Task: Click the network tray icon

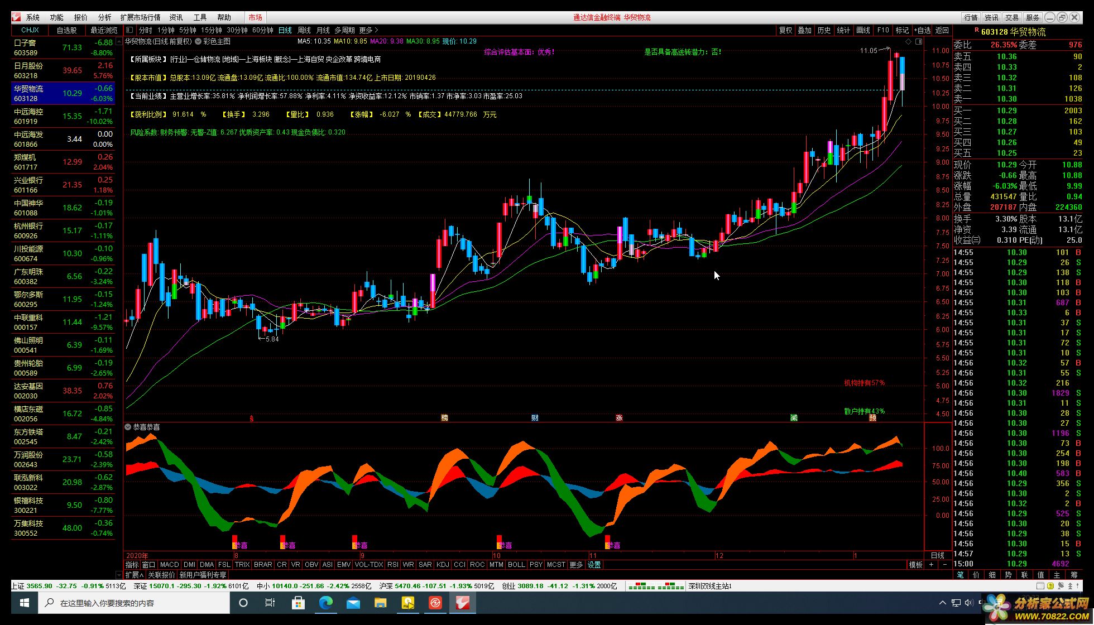Action: click(956, 603)
